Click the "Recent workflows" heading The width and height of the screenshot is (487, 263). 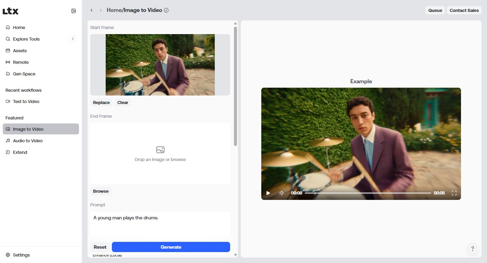(24, 90)
